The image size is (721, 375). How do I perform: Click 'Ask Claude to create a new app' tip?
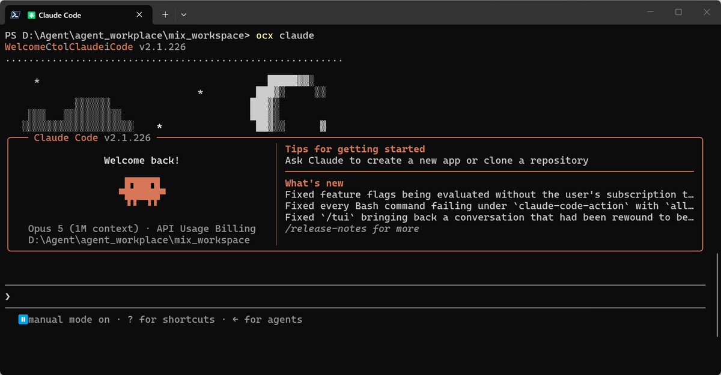pos(437,160)
